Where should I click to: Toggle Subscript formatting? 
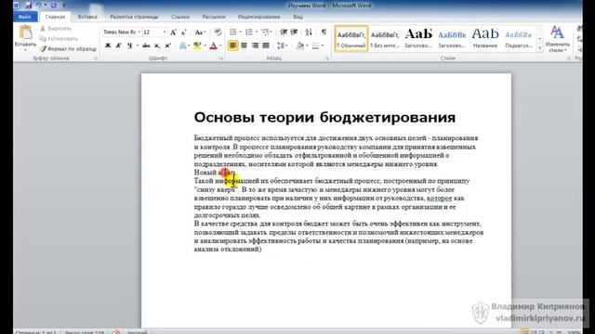click(x=157, y=45)
